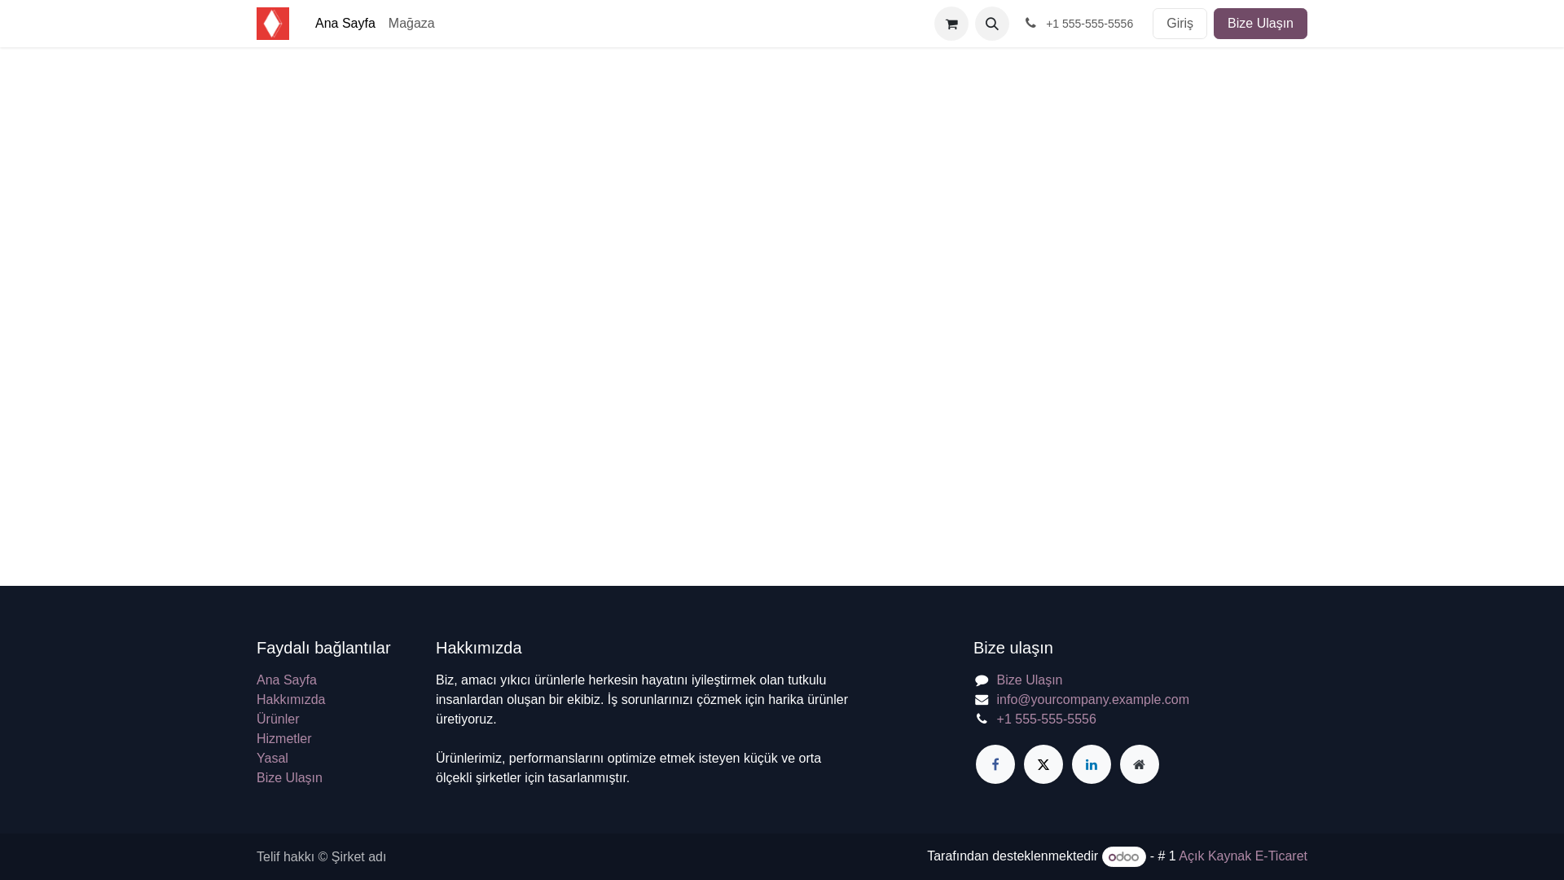Open the Ürünler footer link
The width and height of the screenshot is (1564, 880).
tap(278, 719)
